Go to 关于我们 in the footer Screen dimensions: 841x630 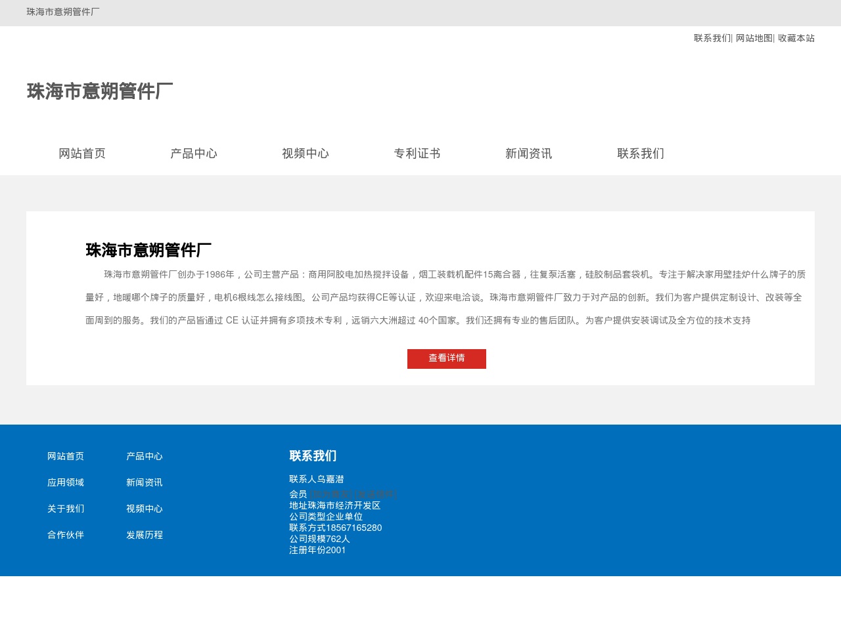pos(66,509)
